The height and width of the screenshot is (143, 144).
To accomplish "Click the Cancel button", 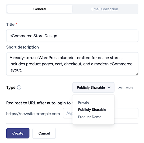I will coord(44,133).
